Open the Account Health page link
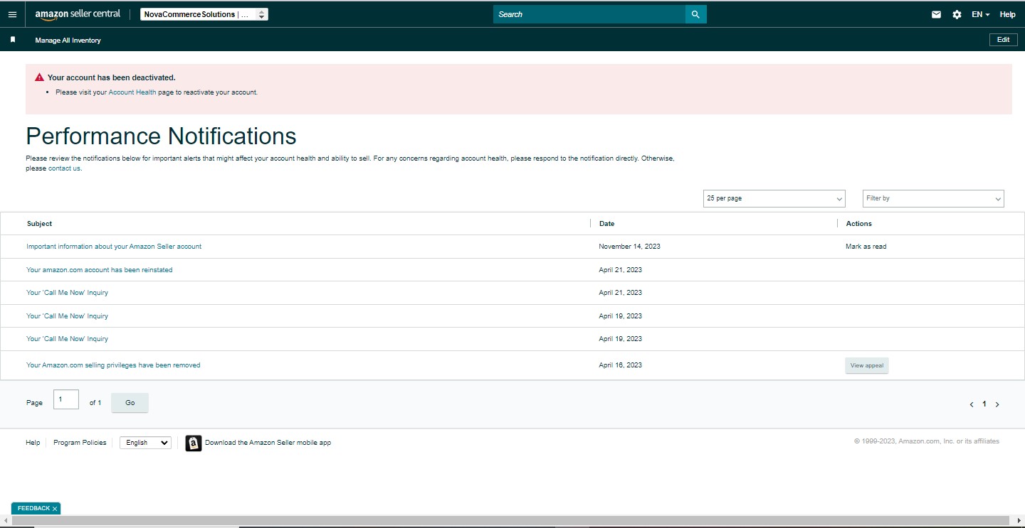Image resolution: width=1025 pixels, height=528 pixels. (x=132, y=92)
